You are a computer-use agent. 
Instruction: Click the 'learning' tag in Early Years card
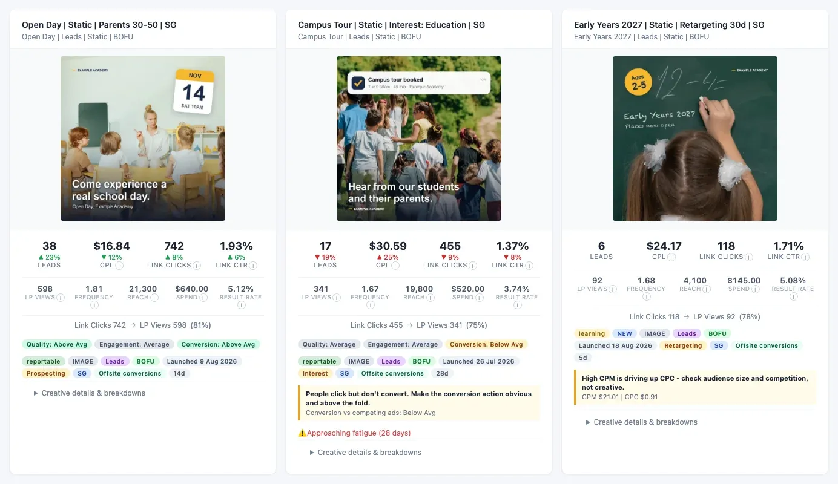592,333
